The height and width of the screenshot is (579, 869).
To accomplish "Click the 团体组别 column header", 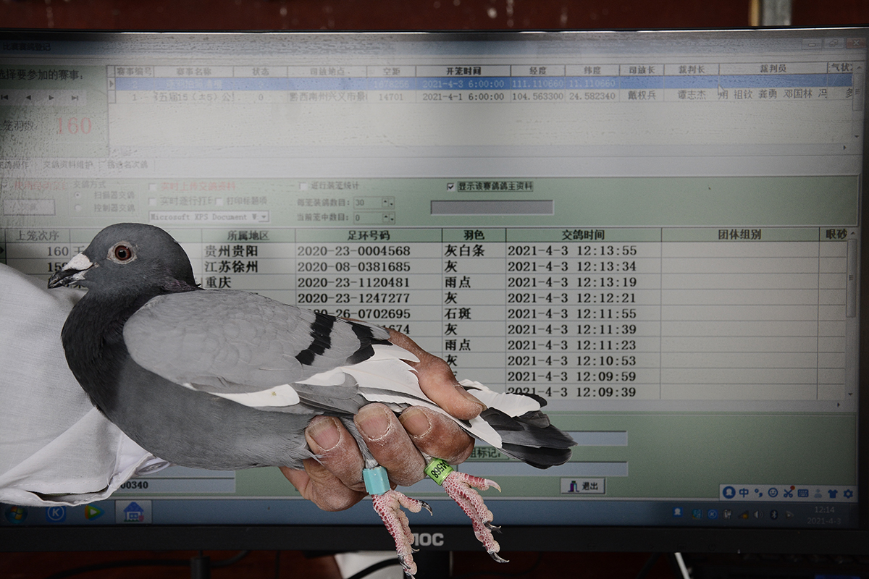I will [x=739, y=235].
